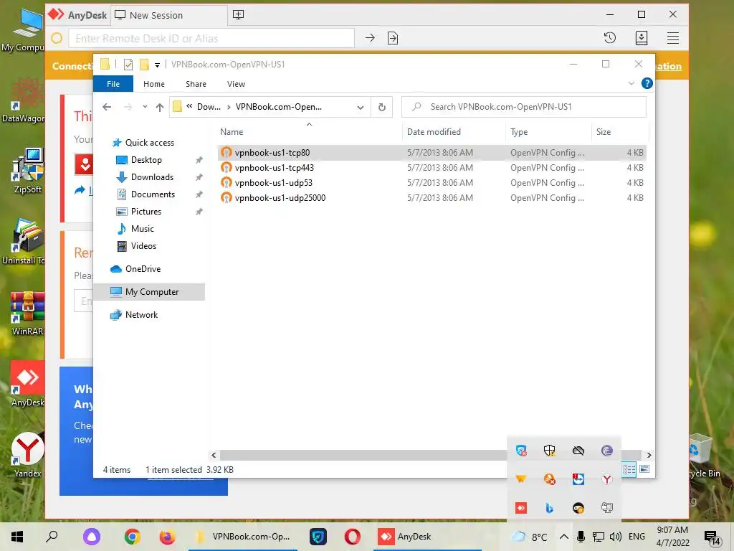Open the BitTorrent tray icon
The width and height of the screenshot is (734, 551).
(606, 451)
